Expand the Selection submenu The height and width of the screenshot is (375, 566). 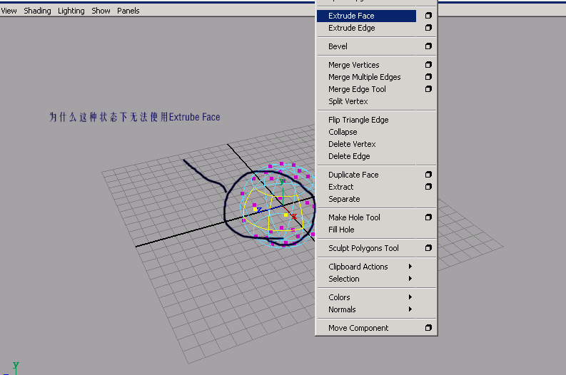click(x=376, y=279)
